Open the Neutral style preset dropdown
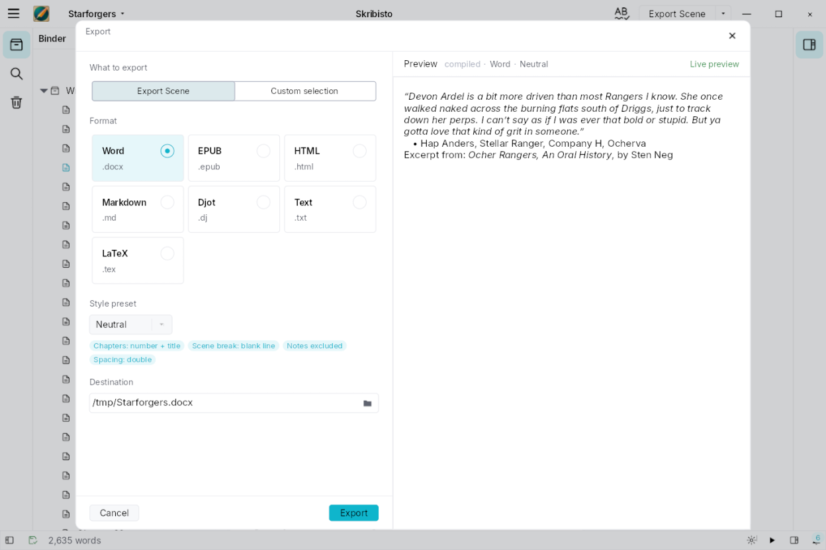Screen dimensions: 826x550 tap(131, 325)
